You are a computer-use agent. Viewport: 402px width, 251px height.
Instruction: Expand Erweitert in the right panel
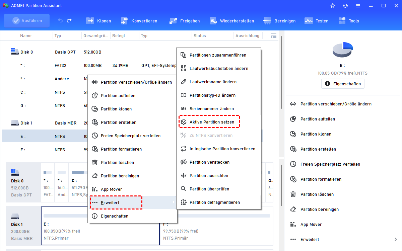click(x=343, y=240)
